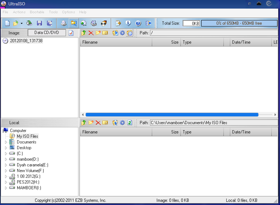Viewport: 280px width, 205px height.
Task: Select the Computer node in local tree
Action: click(18, 131)
